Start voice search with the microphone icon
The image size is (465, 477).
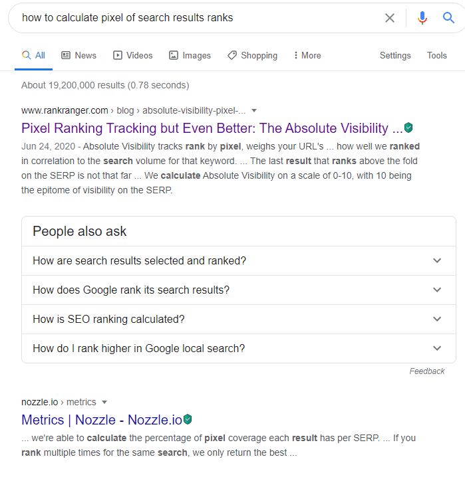422,18
